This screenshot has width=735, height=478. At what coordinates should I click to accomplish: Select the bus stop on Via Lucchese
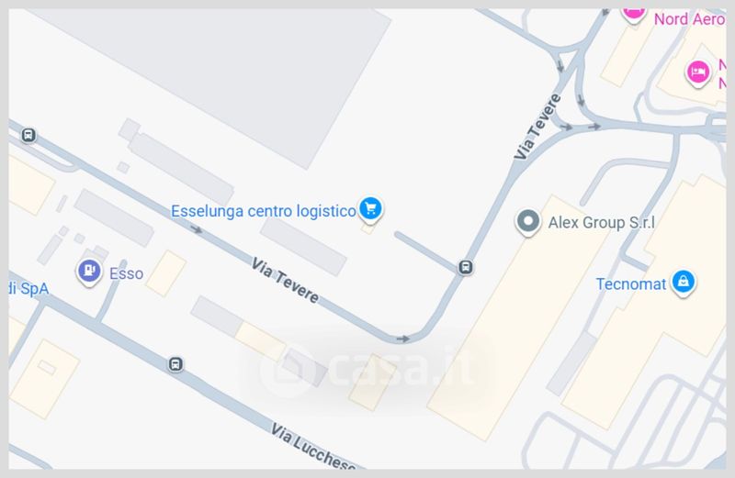tap(175, 364)
